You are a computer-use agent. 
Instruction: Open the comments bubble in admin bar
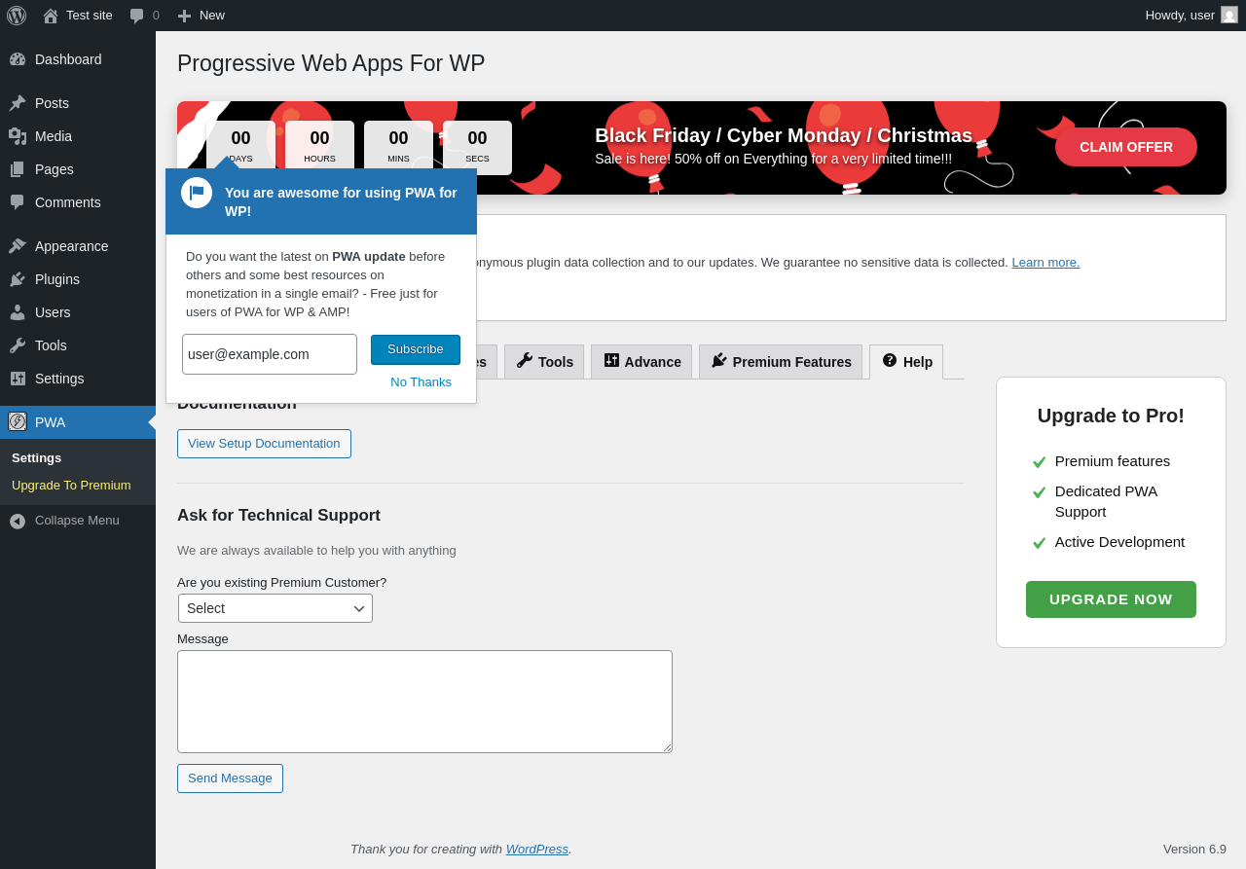pos(137,16)
